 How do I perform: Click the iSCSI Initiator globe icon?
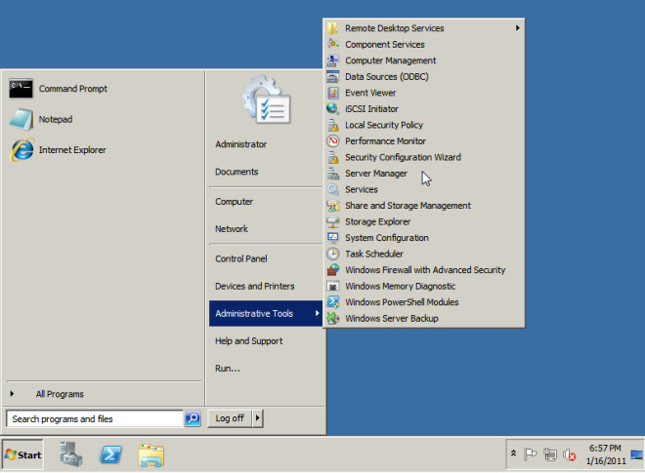tap(333, 108)
